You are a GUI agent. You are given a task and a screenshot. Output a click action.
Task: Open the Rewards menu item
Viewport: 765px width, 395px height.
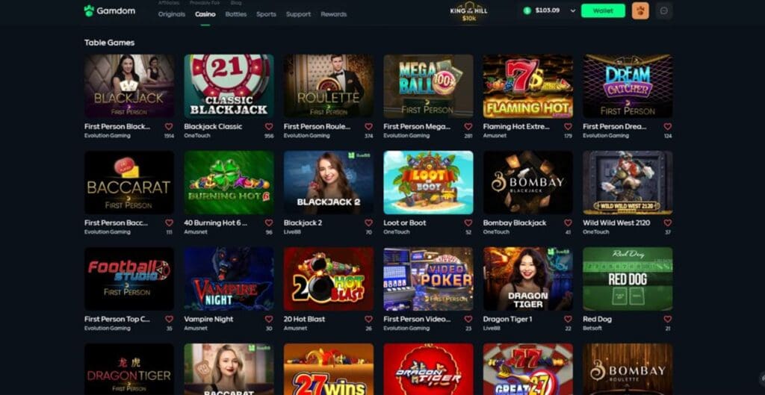coord(334,14)
